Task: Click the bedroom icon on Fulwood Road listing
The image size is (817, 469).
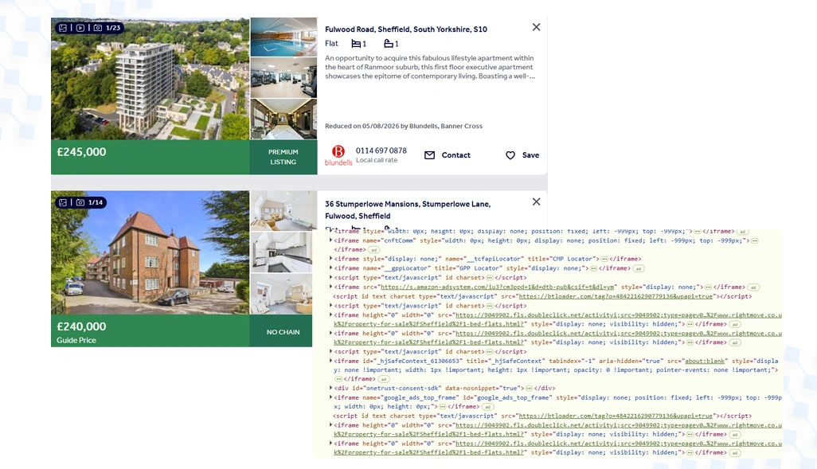Action: pyautogui.click(x=356, y=44)
